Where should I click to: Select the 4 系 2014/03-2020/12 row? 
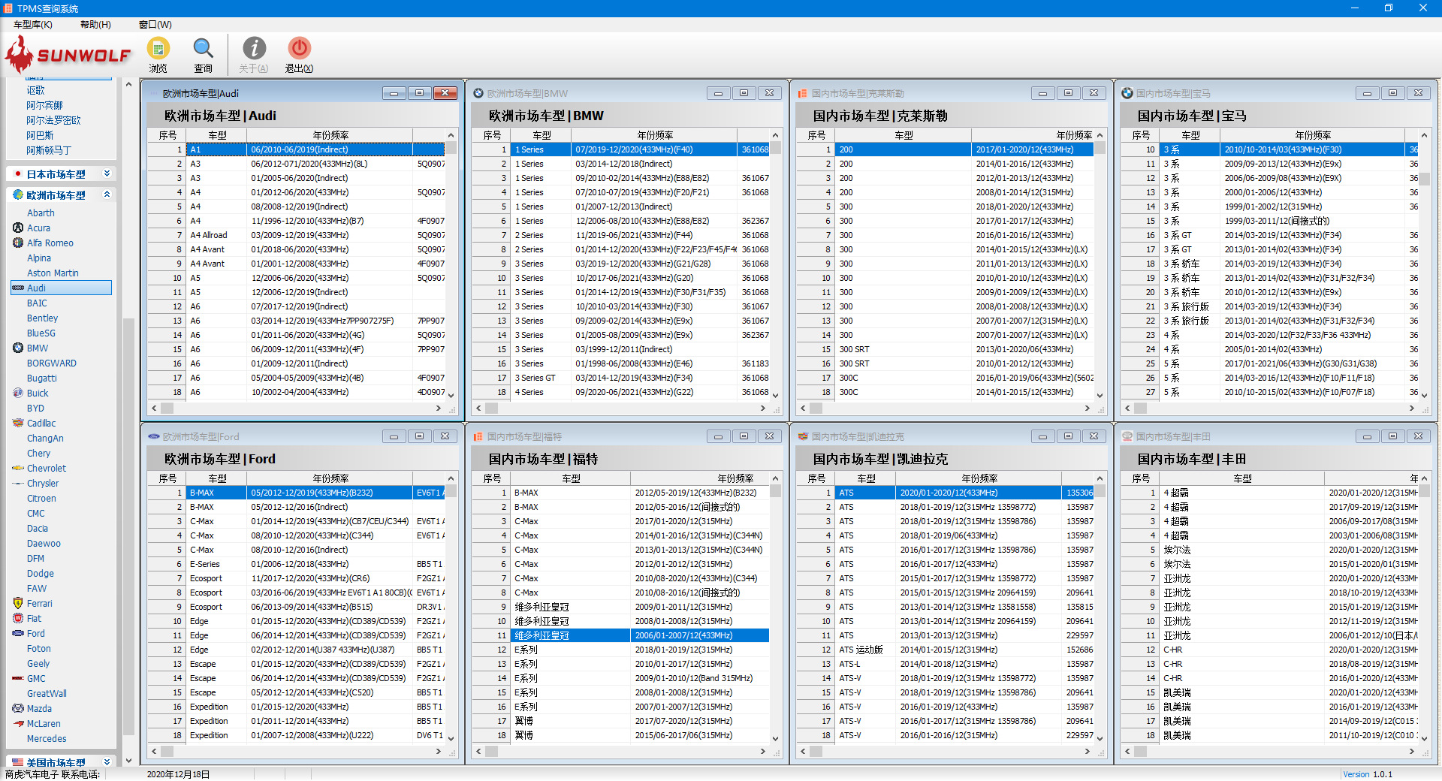pos(1270,335)
